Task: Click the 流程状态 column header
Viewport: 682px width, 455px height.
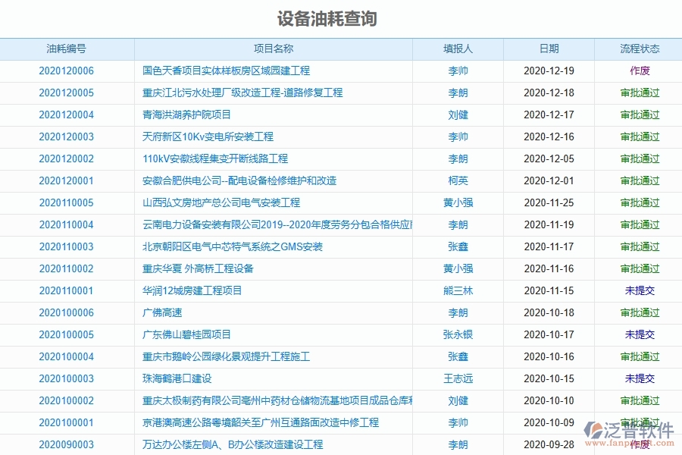Action: [x=640, y=48]
